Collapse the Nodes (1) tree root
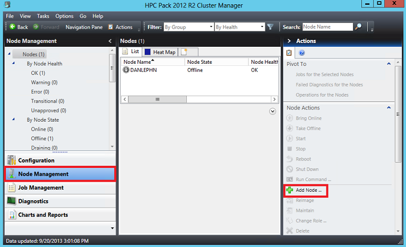Image resolution: width=406 pixels, height=247 pixels. point(9,54)
